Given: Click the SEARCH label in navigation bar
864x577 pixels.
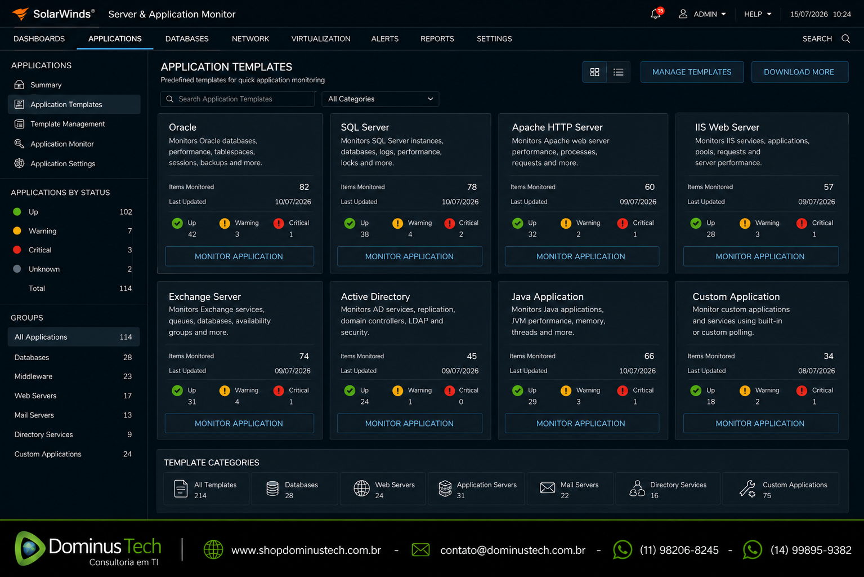Looking at the screenshot, I should tap(817, 38).
